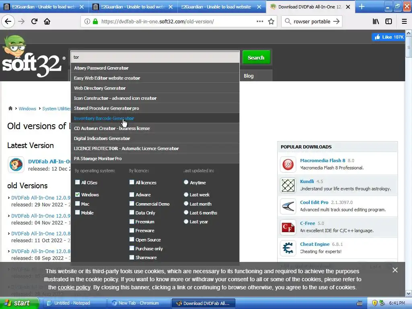Check the All licences checkbox
412x309 pixels.
pyautogui.click(x=132, y=182)
